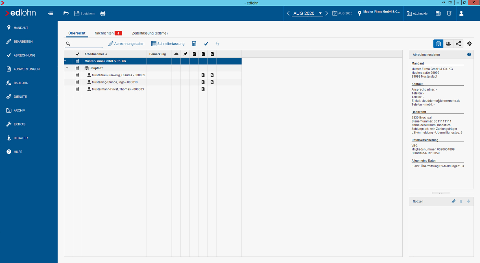Collapse the Muster-Firma GmbH & Co. KG row

pyautogui.click(x=65, y=61)
